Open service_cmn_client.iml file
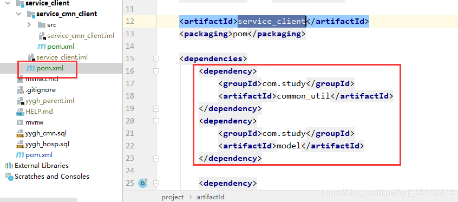Image resolution: width=458 pixels, height=202 pixels. [80, 36]
